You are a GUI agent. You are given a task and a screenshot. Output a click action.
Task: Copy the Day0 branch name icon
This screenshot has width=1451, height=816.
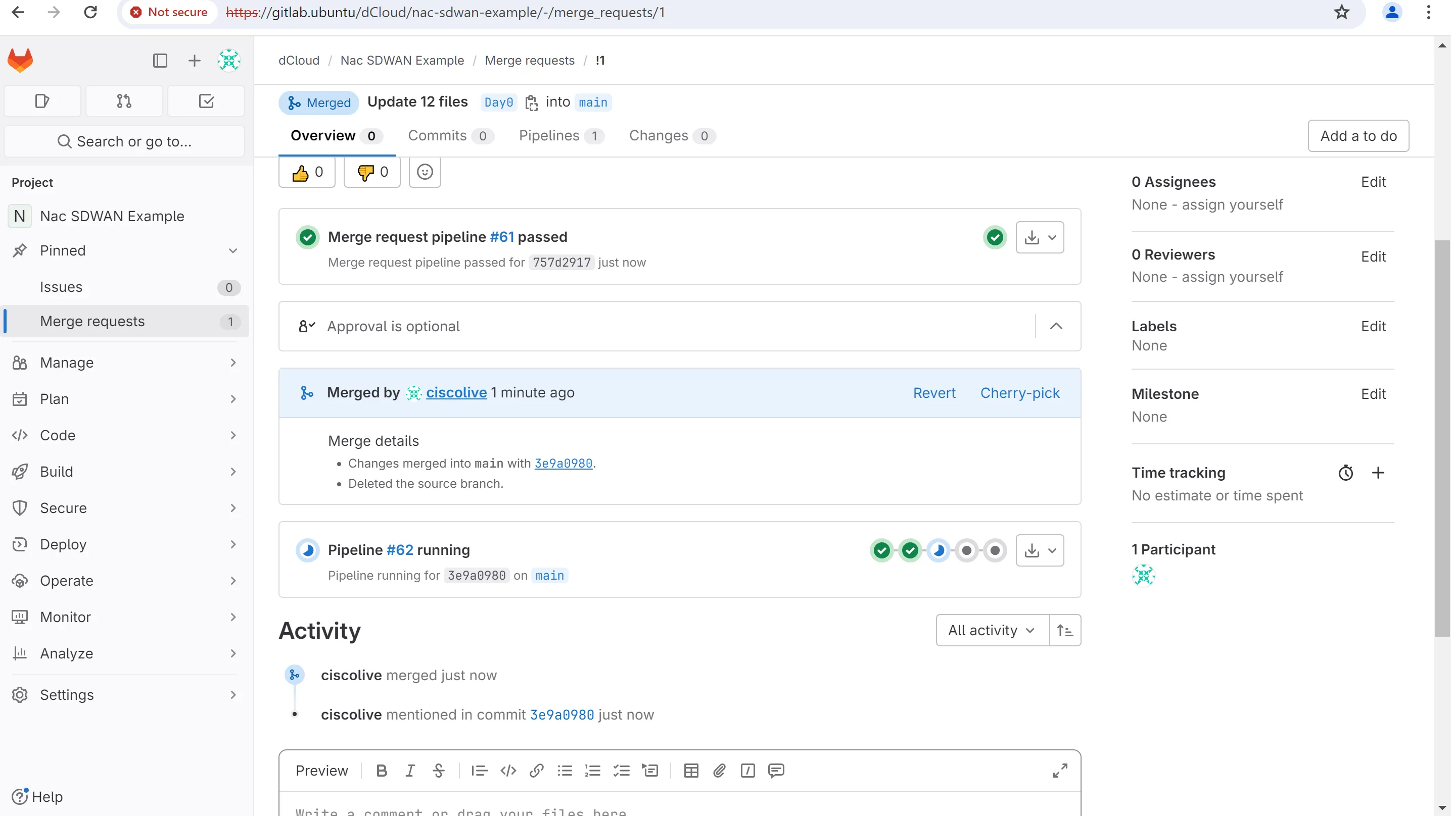531,103
